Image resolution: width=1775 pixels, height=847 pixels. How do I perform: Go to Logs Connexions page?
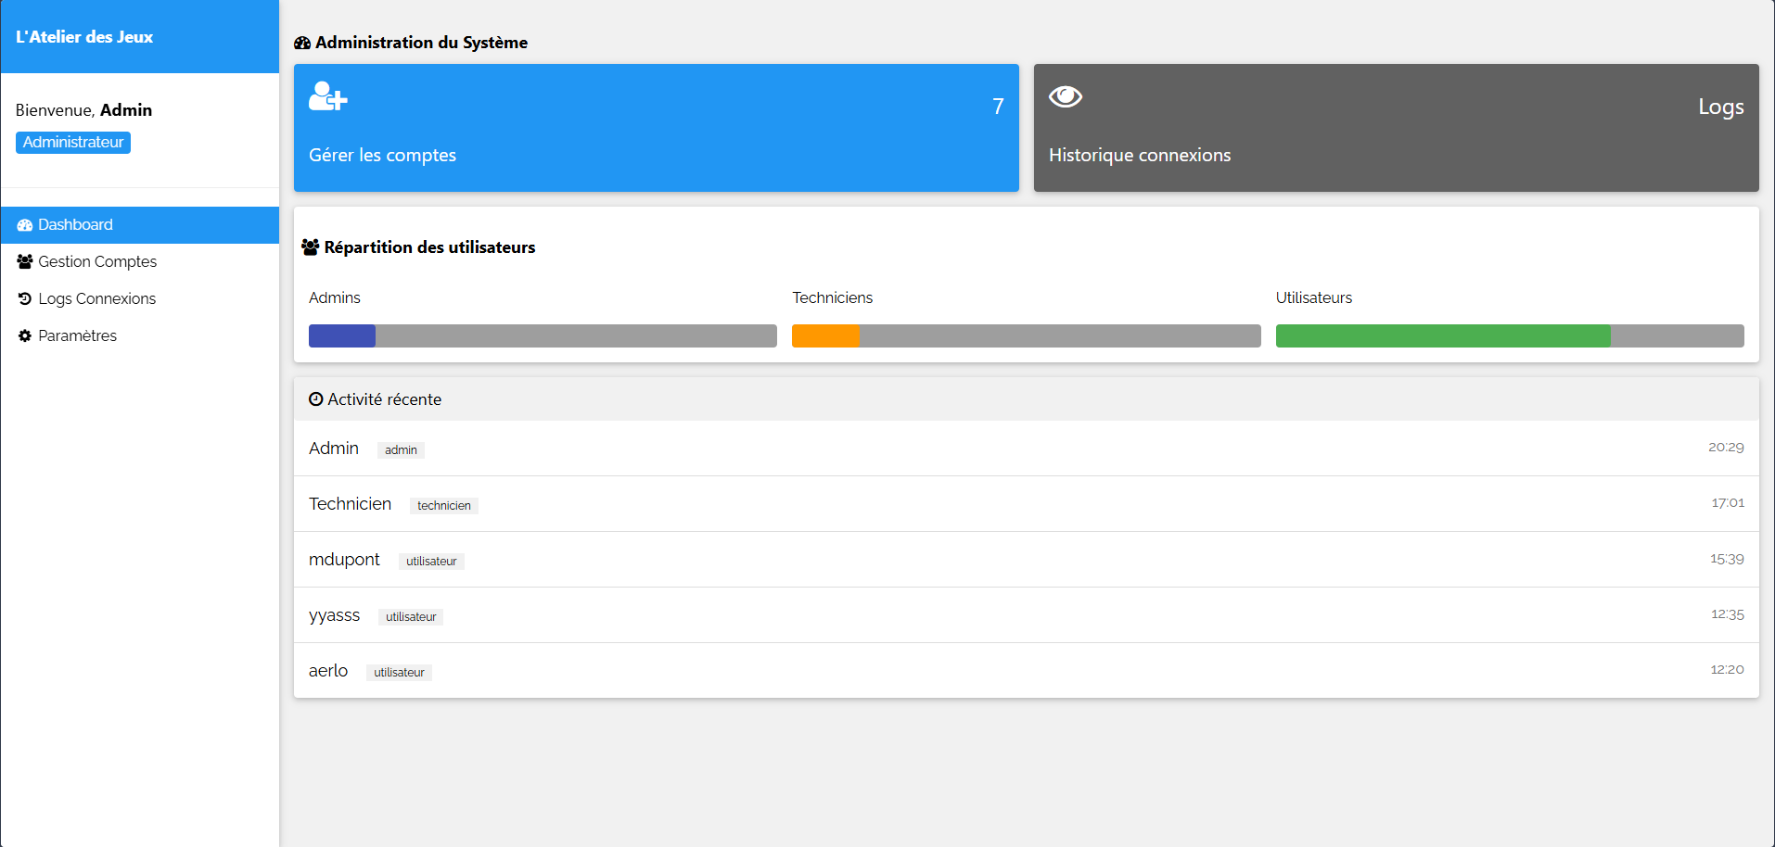[140, 299]
